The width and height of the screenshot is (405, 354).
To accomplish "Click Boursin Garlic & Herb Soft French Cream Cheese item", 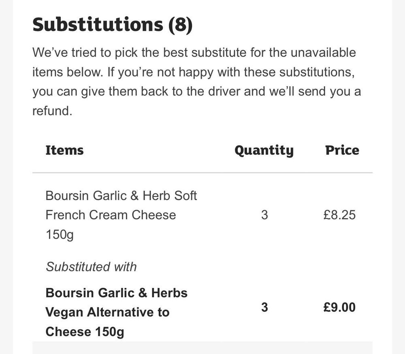I will [121, 215].
